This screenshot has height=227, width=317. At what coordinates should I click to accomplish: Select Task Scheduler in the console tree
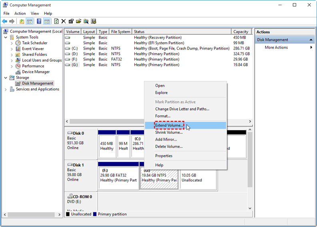pyautogui.click(x=34, y=43)
